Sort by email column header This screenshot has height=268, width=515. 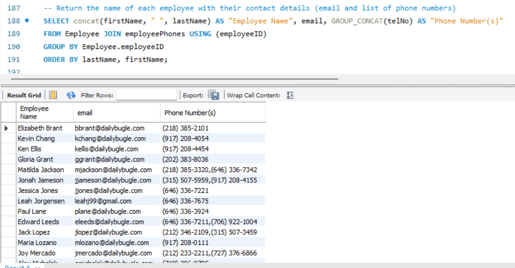click(117, 112)
